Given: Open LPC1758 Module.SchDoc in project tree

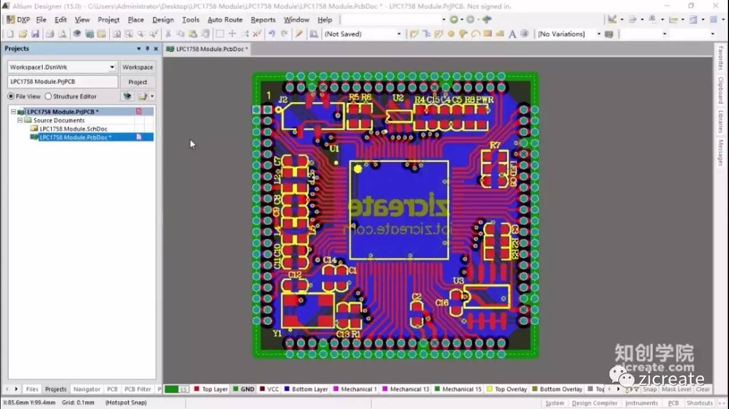Looking at the screenshot, I should pos(73,129).
